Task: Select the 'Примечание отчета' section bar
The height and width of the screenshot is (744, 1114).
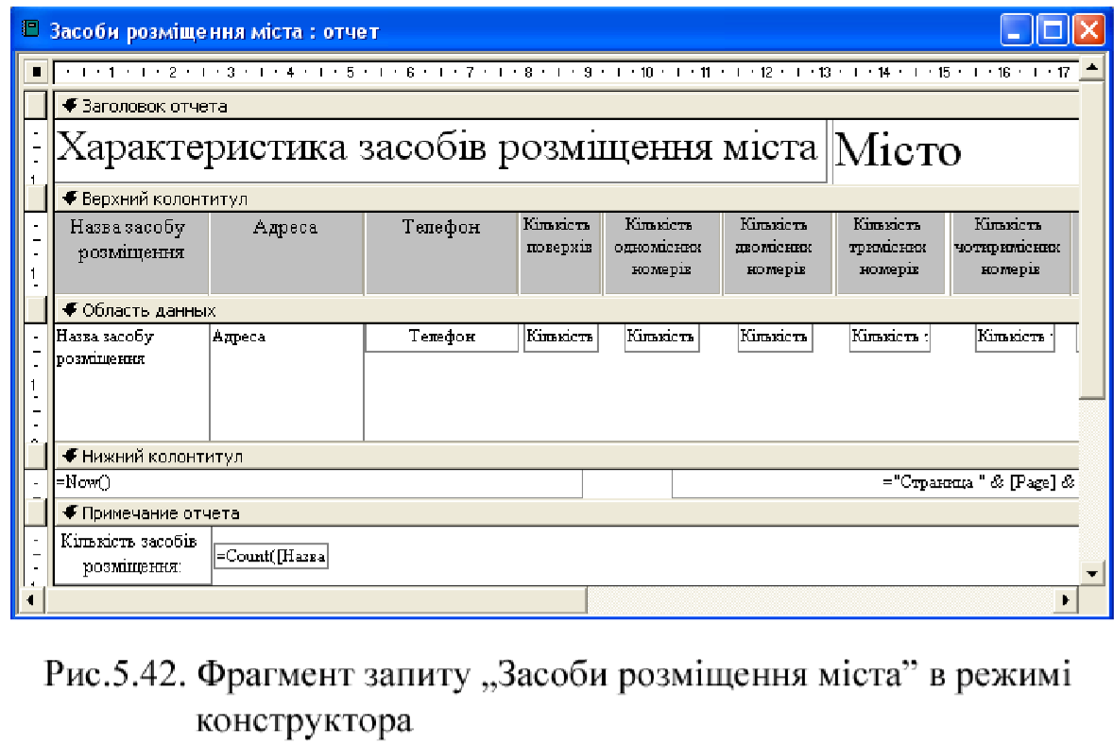Action: coord(566,512)
